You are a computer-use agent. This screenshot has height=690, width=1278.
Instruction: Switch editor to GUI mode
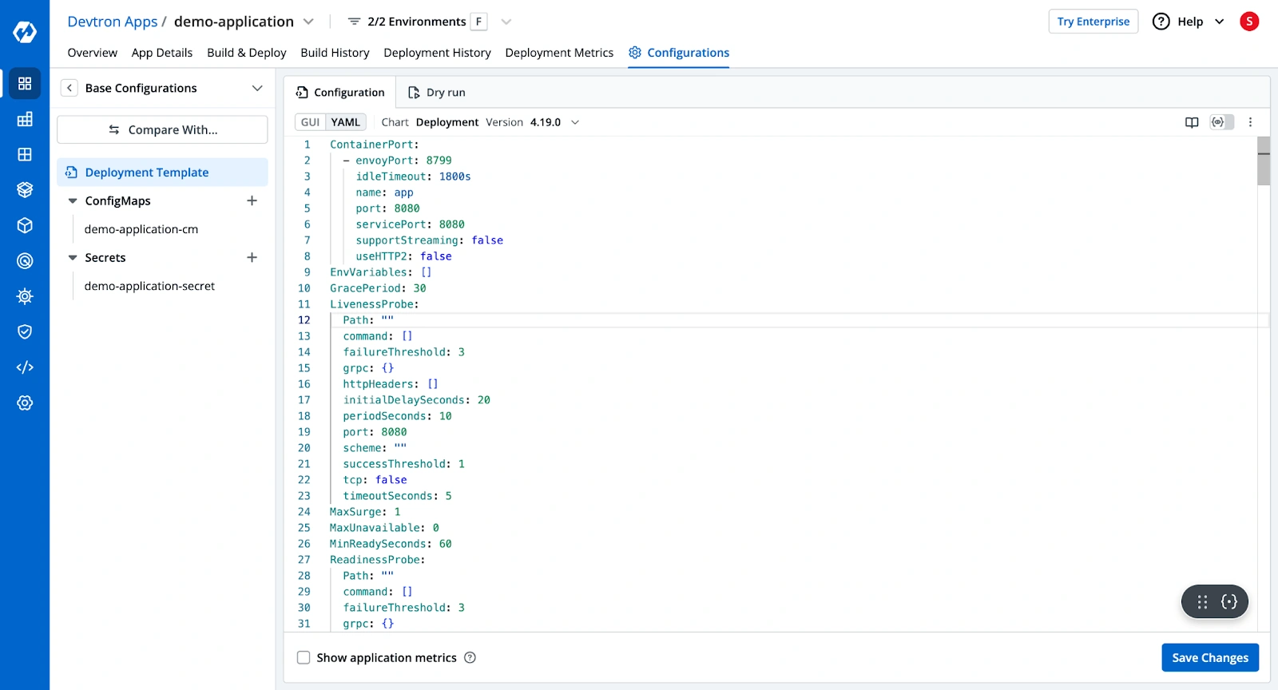pos(310,122)
